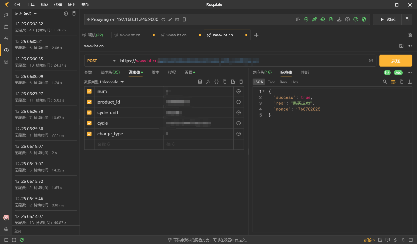Click the remove icon on the num row
Image resolution: width=417 pixels, height=244 pixels.
point(239,92)
